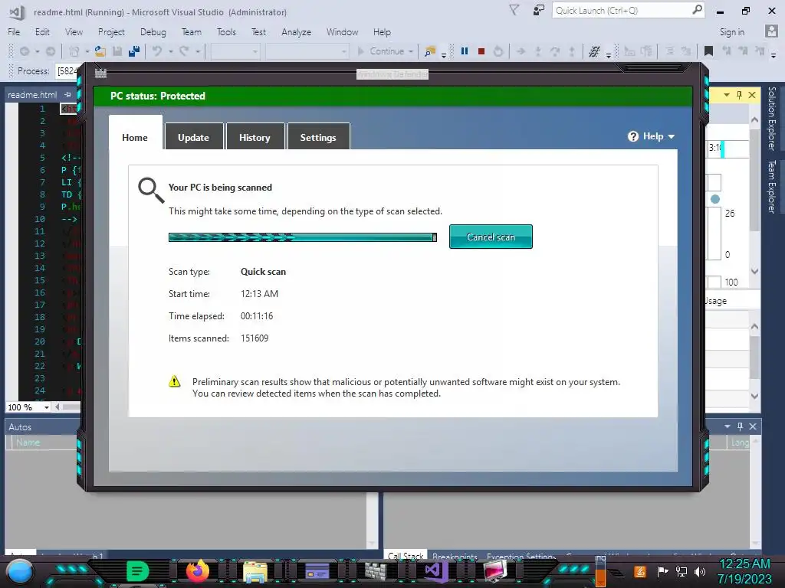The height and width of the screenshot is (588, 785).
Task: Open the Help dropdown in Windows Defender
Action: click(x=652, y=136)
